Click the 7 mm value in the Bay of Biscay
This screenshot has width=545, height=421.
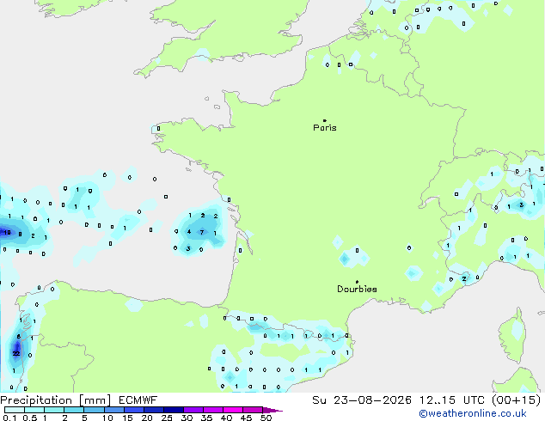click(x=202, y=232)
